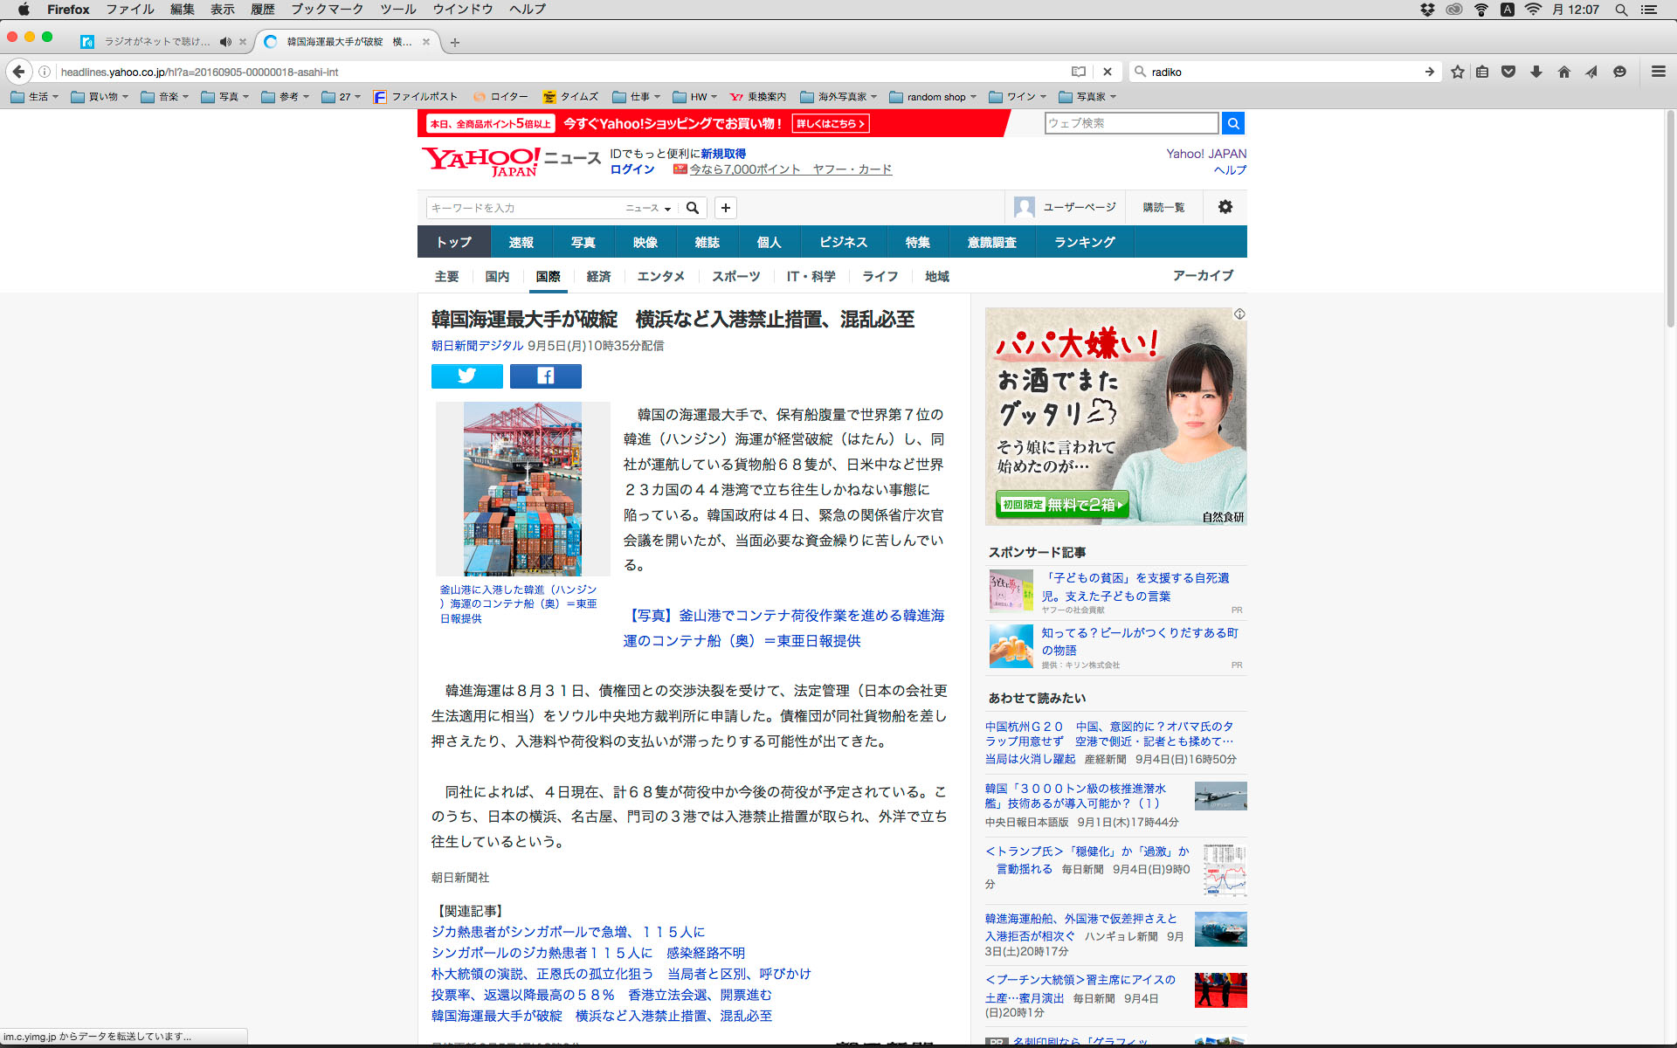Click the plus button beside keyword search
Viewport: 1677px width, 1048px height.
click(x=725, y=208)
